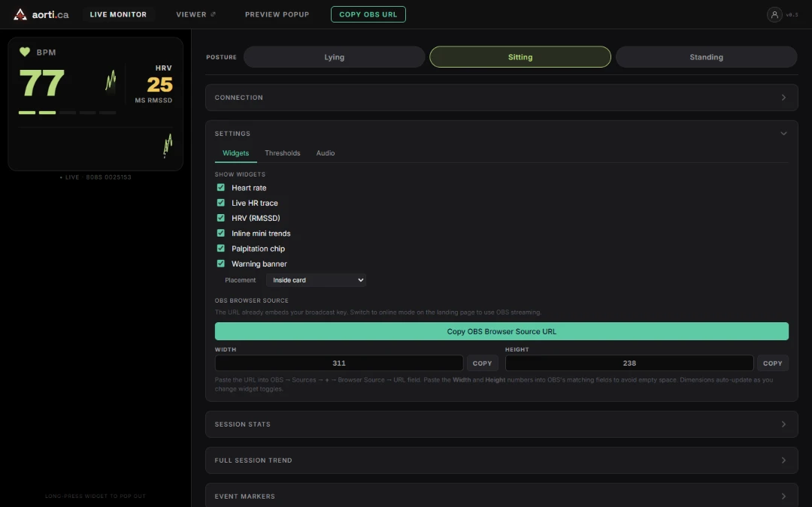Image resolution: width=812 pixels, height=507 pixels.
Task: Toggle the Live HR trace checkbox
Action: [x=220, y=202]
